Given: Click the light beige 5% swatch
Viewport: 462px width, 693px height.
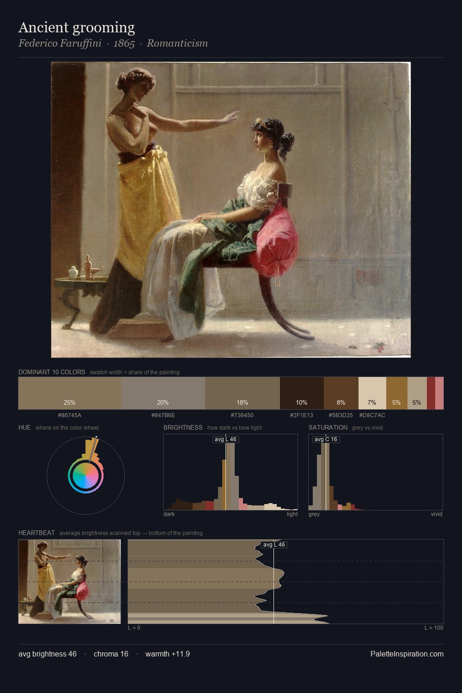Looking at the screenshot, I should [417, 393].
